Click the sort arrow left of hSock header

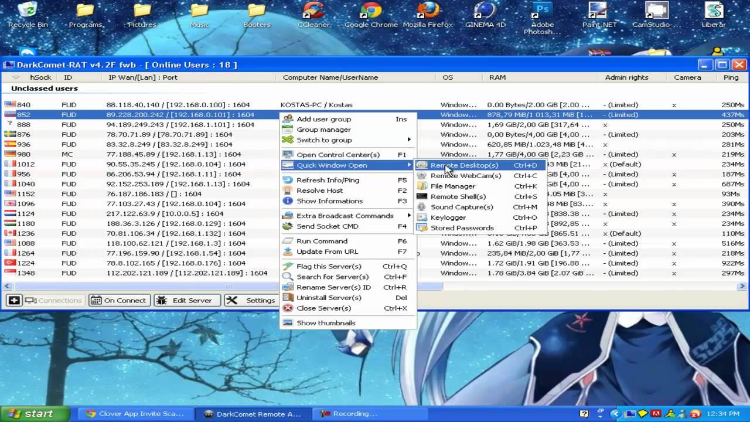[16, 77]
